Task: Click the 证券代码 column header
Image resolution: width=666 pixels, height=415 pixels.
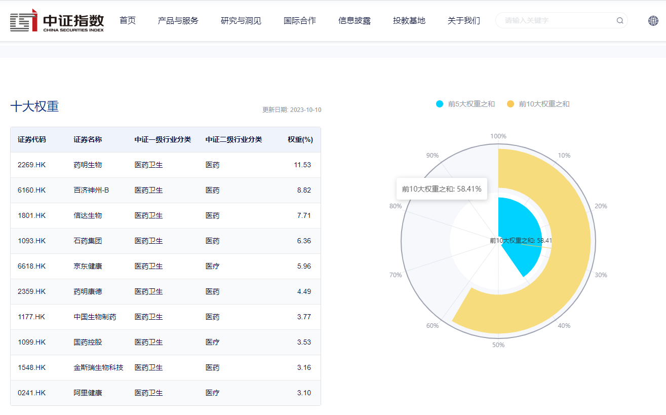Action: 32,139
